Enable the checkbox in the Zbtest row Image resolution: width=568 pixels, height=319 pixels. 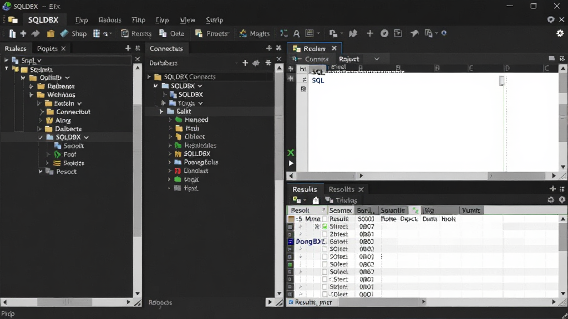(x=324, y=234)
